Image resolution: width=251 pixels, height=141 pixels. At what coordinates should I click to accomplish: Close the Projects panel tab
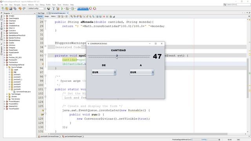pyautogui.click(x=11, y=13)
